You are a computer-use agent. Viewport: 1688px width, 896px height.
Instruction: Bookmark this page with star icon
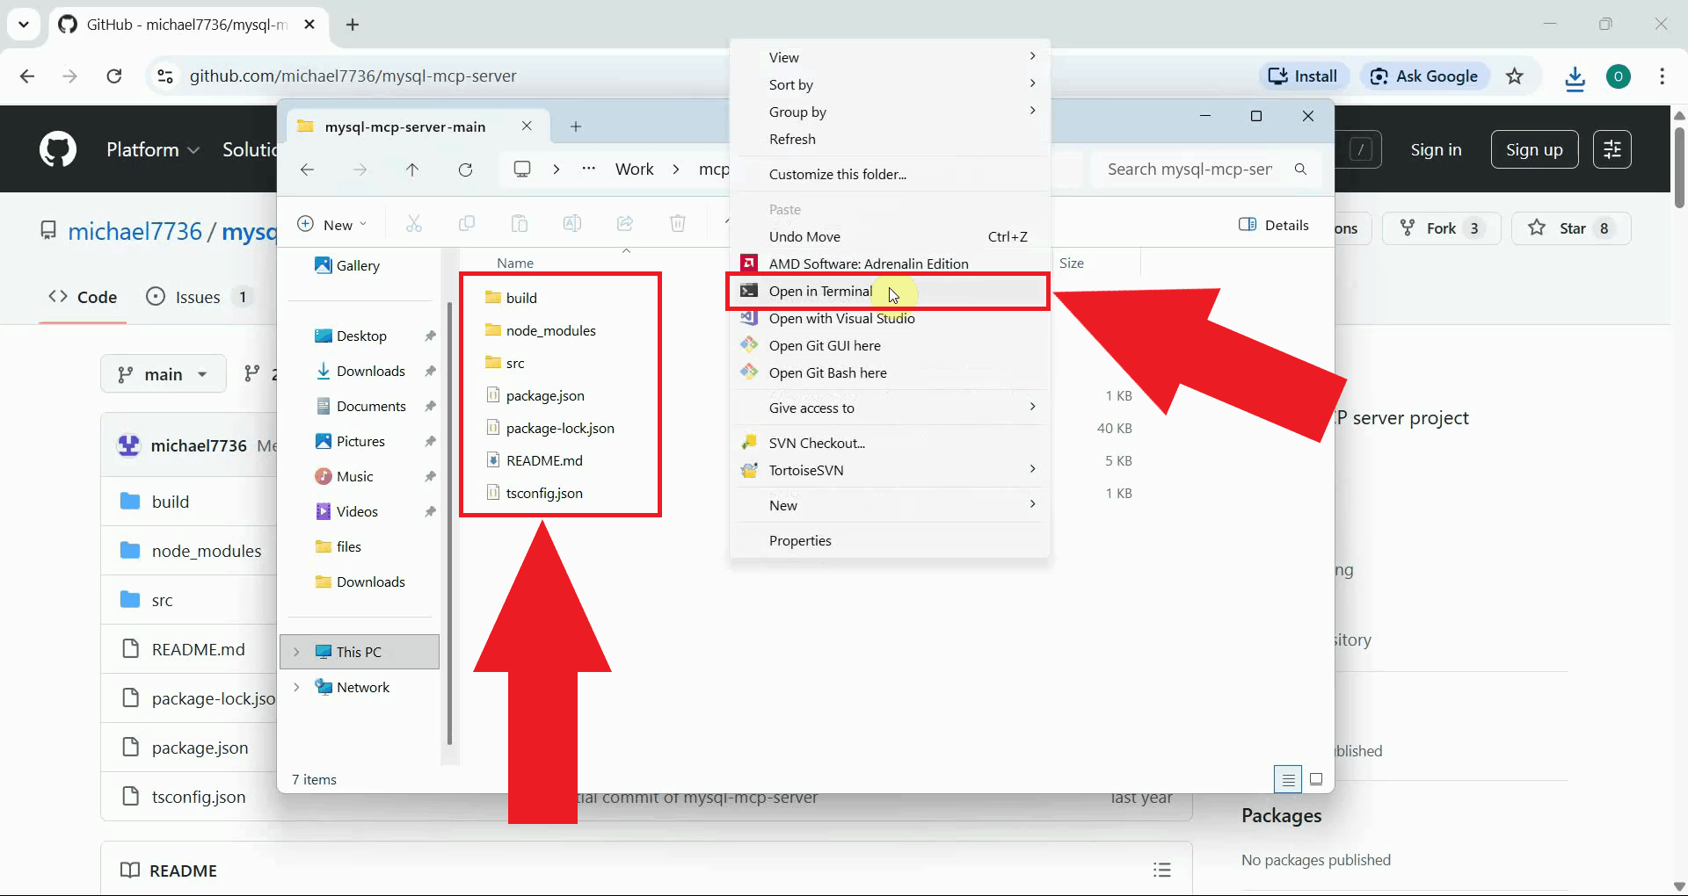pos(1515,76)
